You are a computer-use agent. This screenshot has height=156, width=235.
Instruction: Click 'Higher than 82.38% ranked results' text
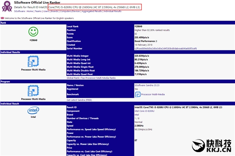point(152,30)
